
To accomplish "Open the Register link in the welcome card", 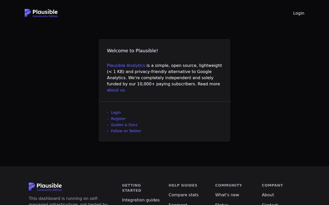I will 119,119.
